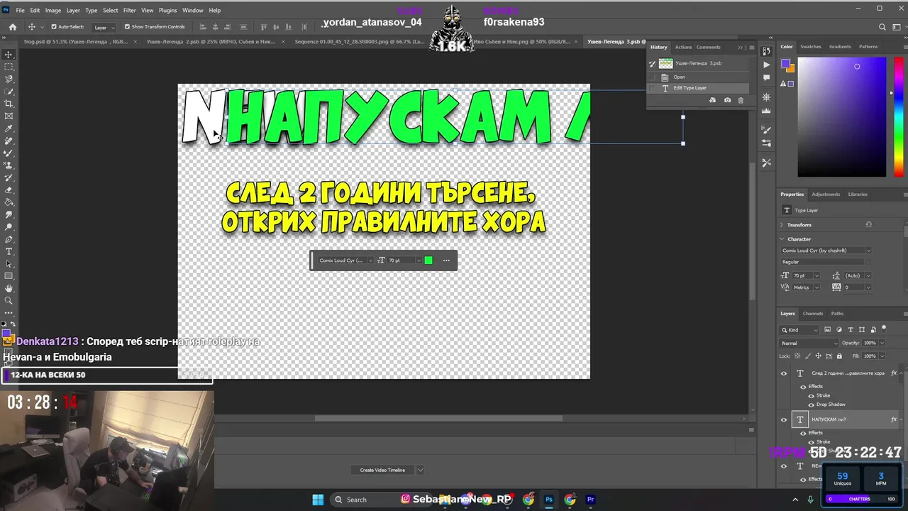Hide Stroke effect of 'НАПУСКАМ ли?' layer

point(811,441)
